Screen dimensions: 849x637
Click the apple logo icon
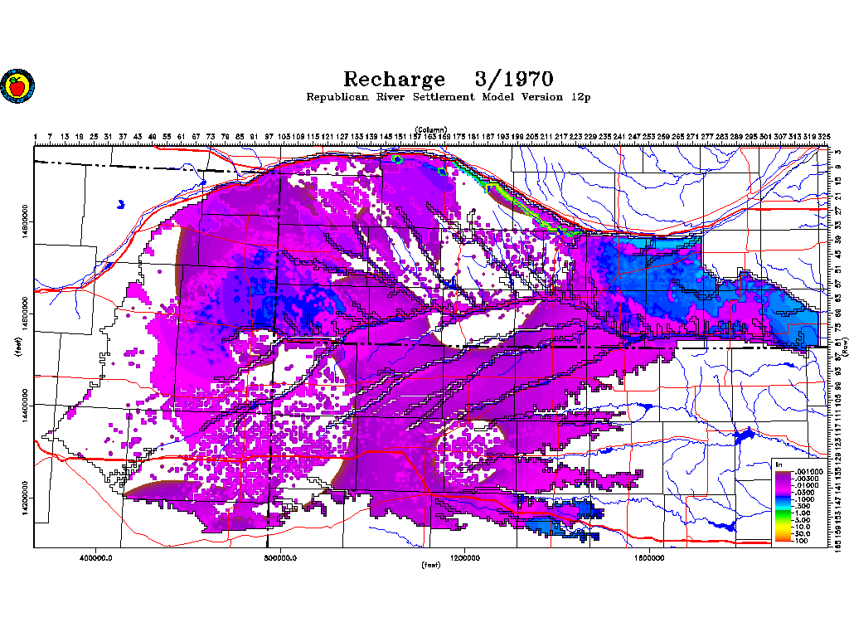coord(17,85)
